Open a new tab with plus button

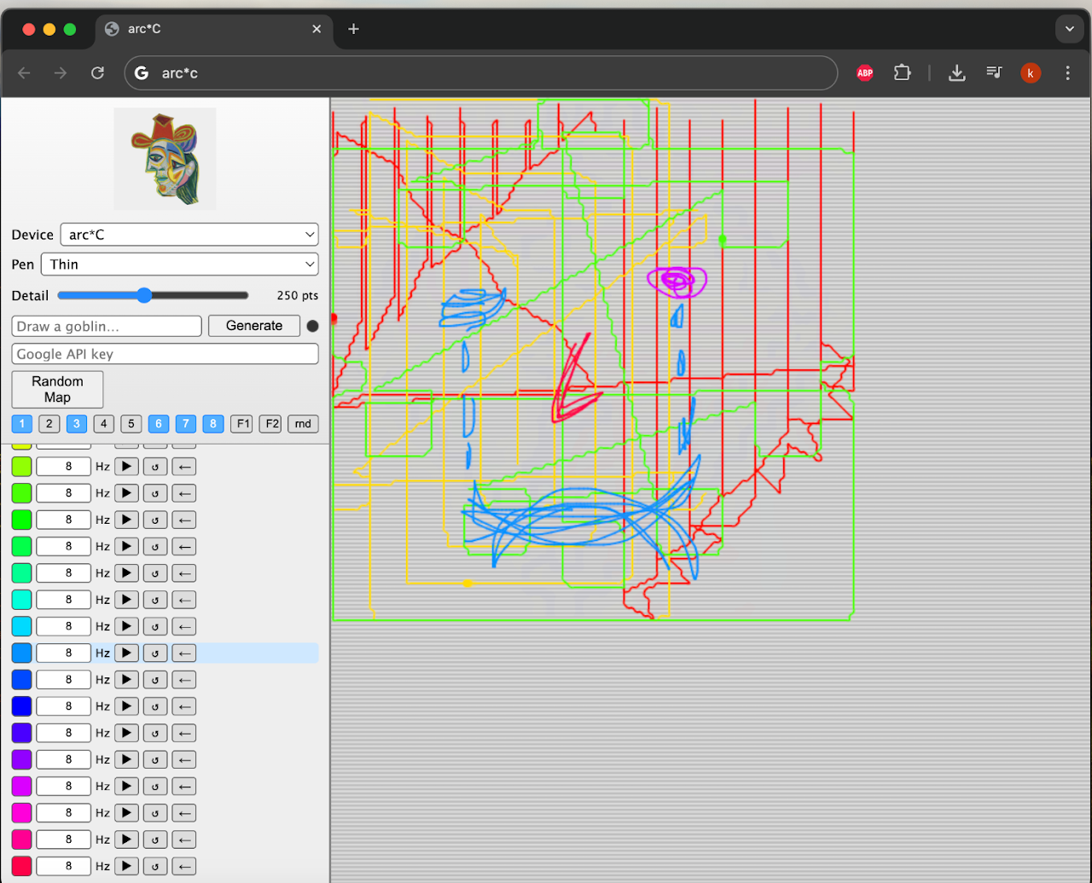tap(353, 29)
